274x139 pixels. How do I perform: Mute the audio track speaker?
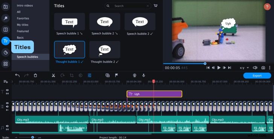coord(8,126)
